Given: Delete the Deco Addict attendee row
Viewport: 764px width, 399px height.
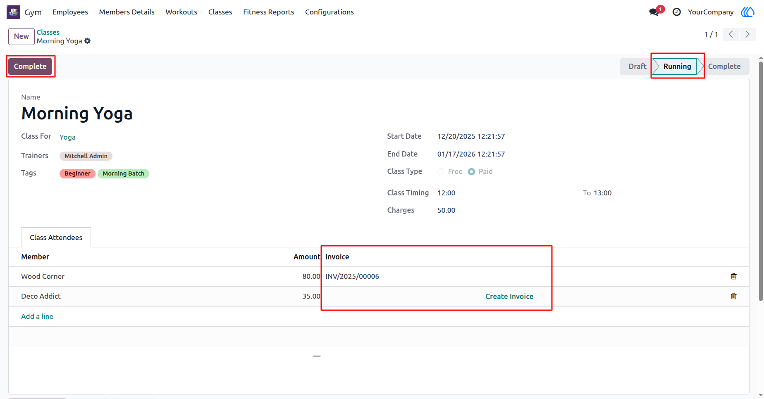Looking at the screenshot, I should coord(734,296).
